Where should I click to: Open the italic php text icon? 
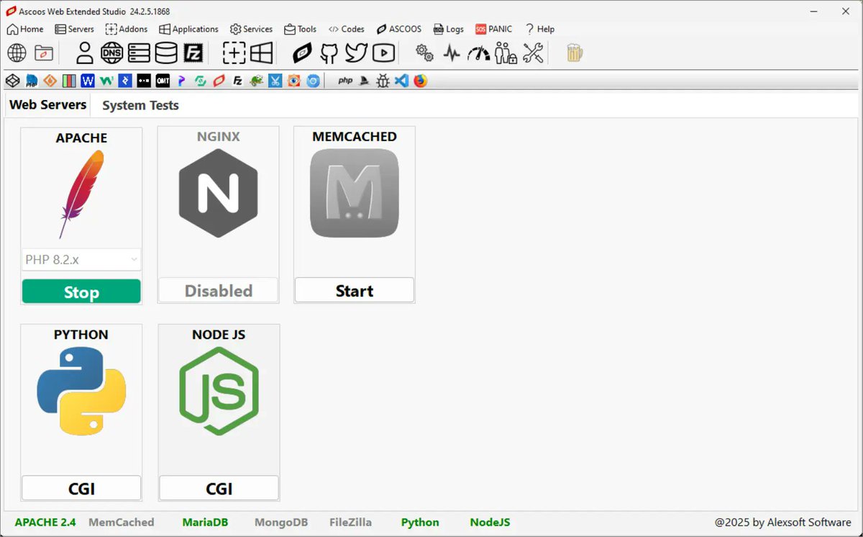tap(345, 81)
